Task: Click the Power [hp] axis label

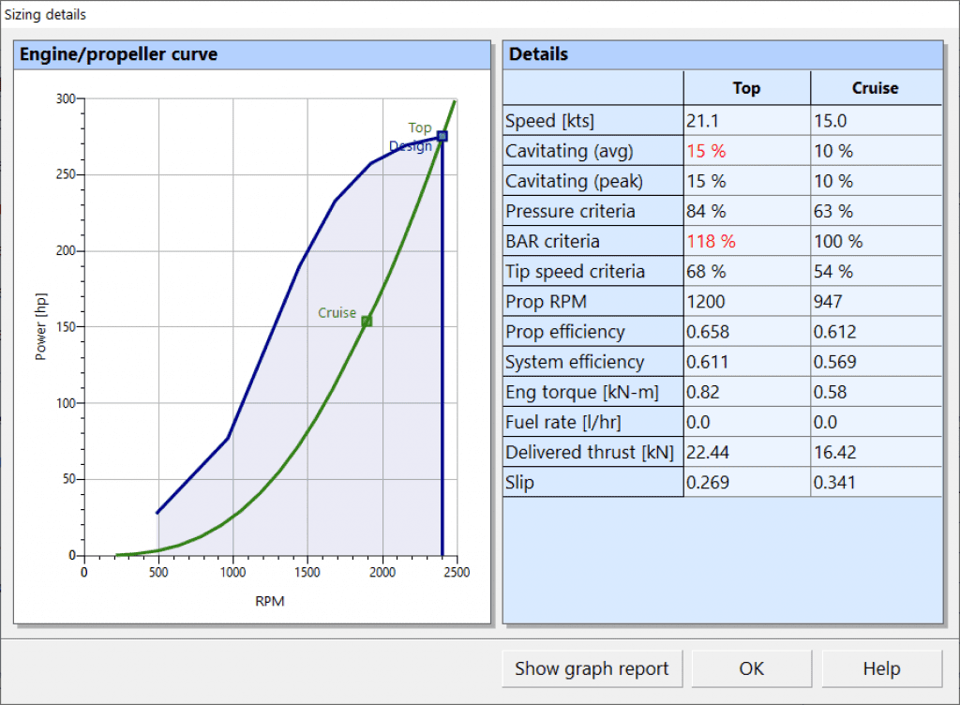Action: pyautogui.click(x=40, y=325)
